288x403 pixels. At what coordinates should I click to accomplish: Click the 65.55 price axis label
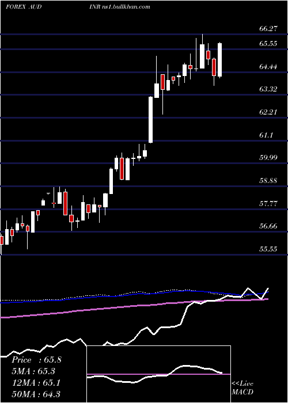click(268, 44)
